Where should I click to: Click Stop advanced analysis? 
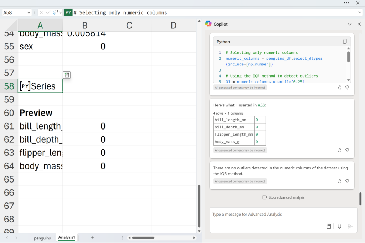pyautogui.click(x=283, y=197)
